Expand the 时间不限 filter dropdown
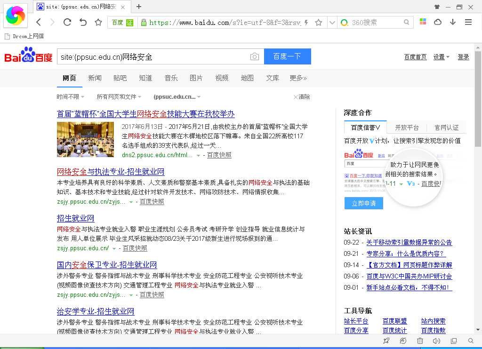Viewport: 482px width, 349px height. click(71, 97)
